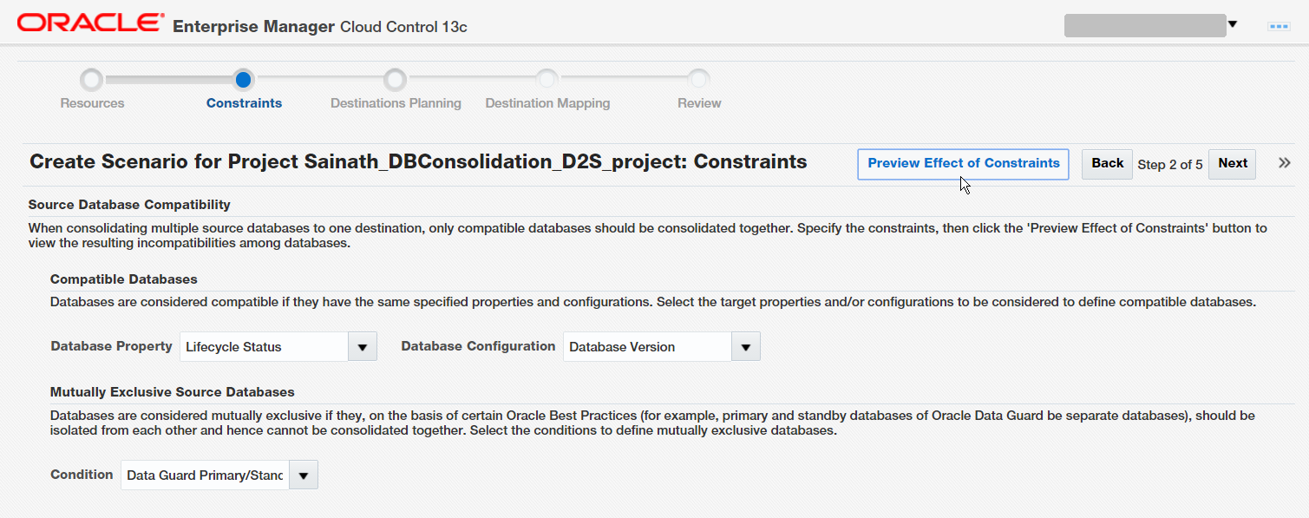Select the Destinations Planning step label

point(396,103)
